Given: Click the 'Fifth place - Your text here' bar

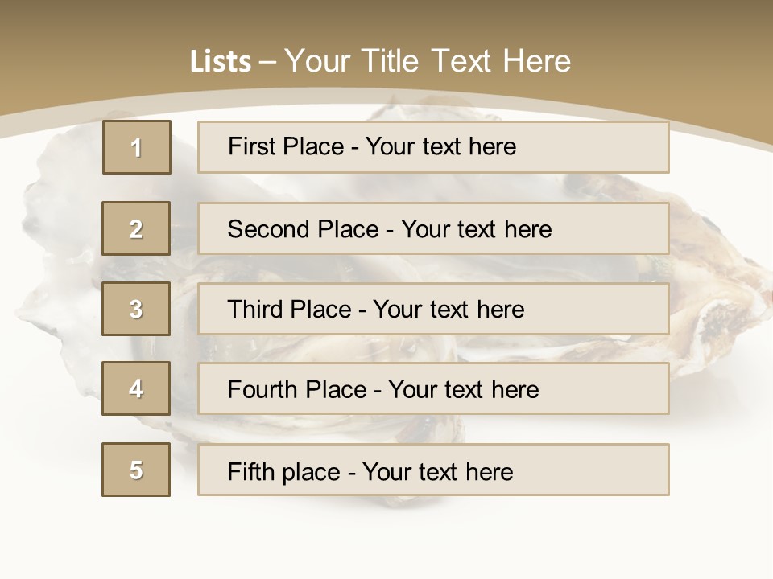Looking at the screenshot, I should coord(433,470).
